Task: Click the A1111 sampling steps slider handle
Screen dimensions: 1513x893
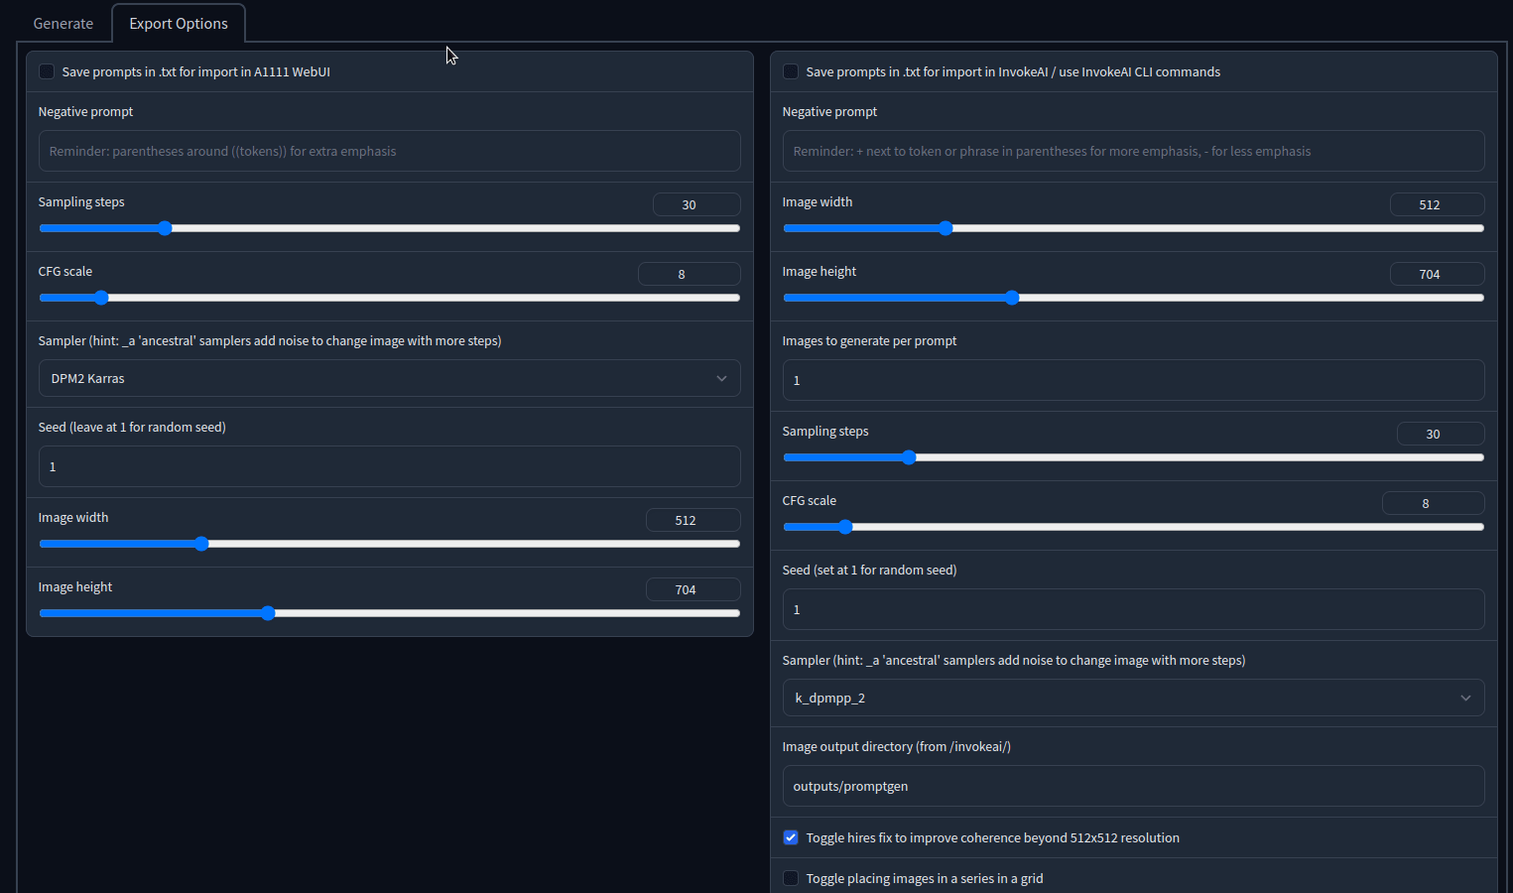Action: [x=165, y=228]
